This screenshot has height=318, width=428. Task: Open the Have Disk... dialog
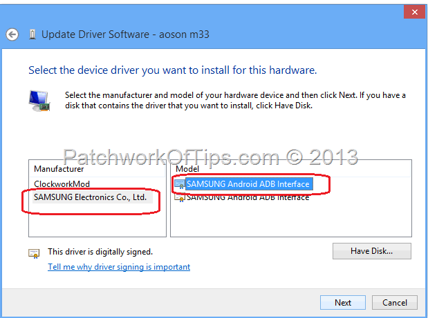pos(372,251)
